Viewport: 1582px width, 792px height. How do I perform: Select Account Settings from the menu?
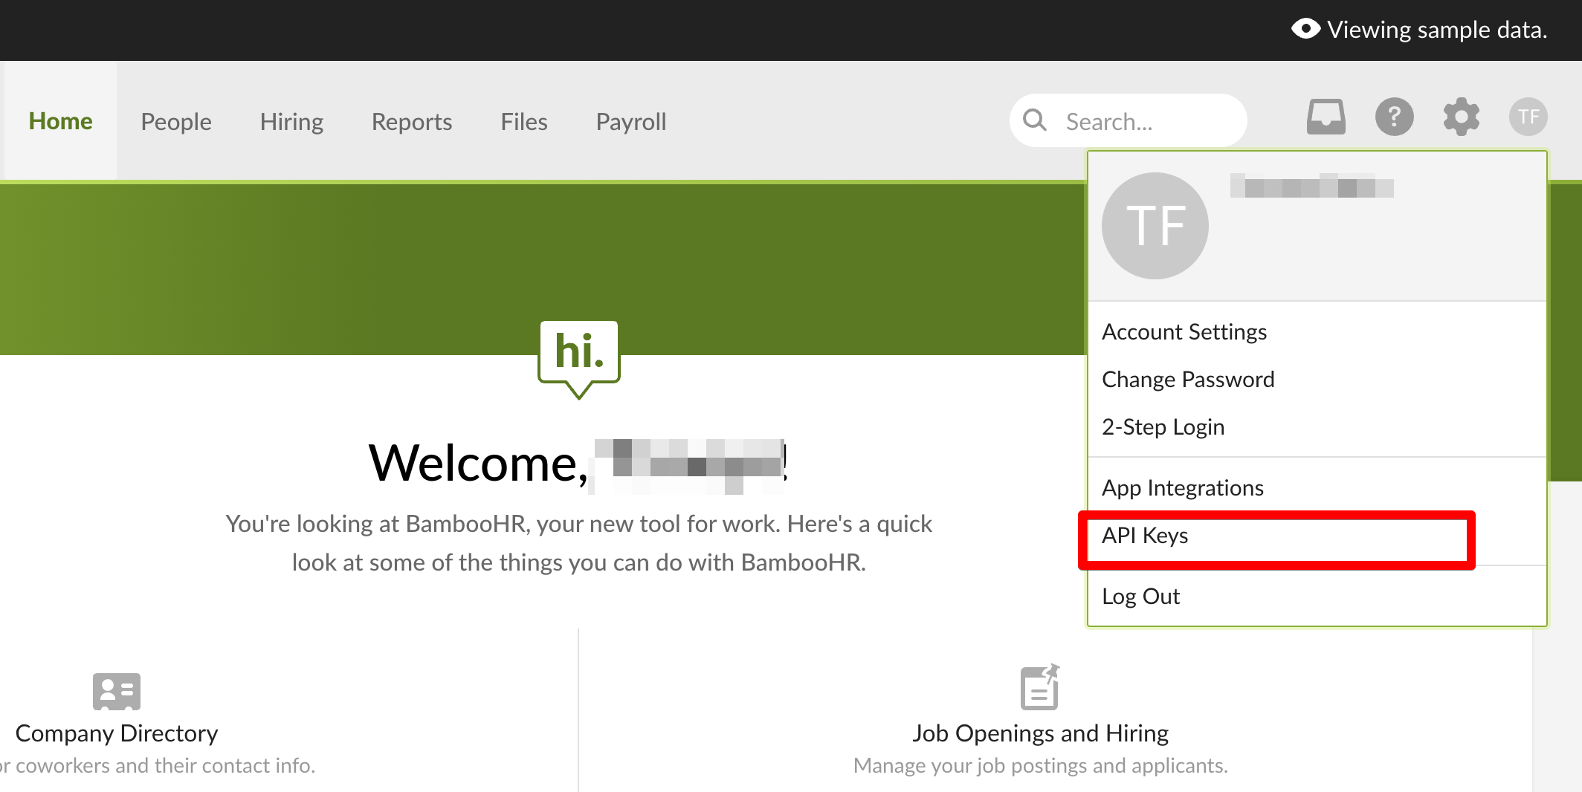click(1184, 332)
